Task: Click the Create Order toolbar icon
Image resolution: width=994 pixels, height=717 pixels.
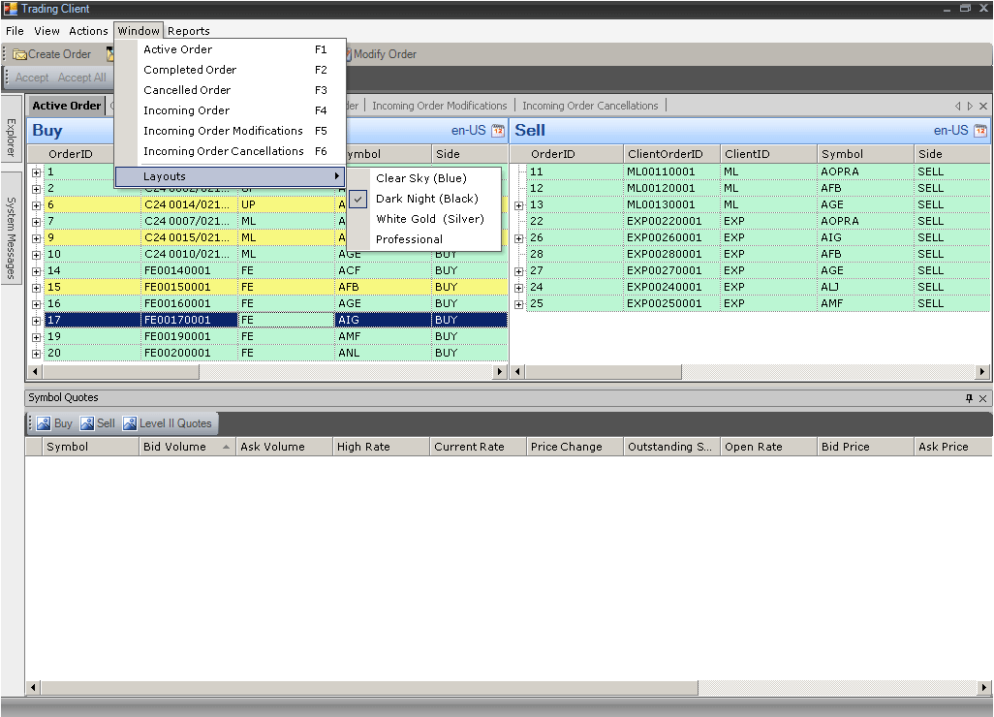Action: 19,54
